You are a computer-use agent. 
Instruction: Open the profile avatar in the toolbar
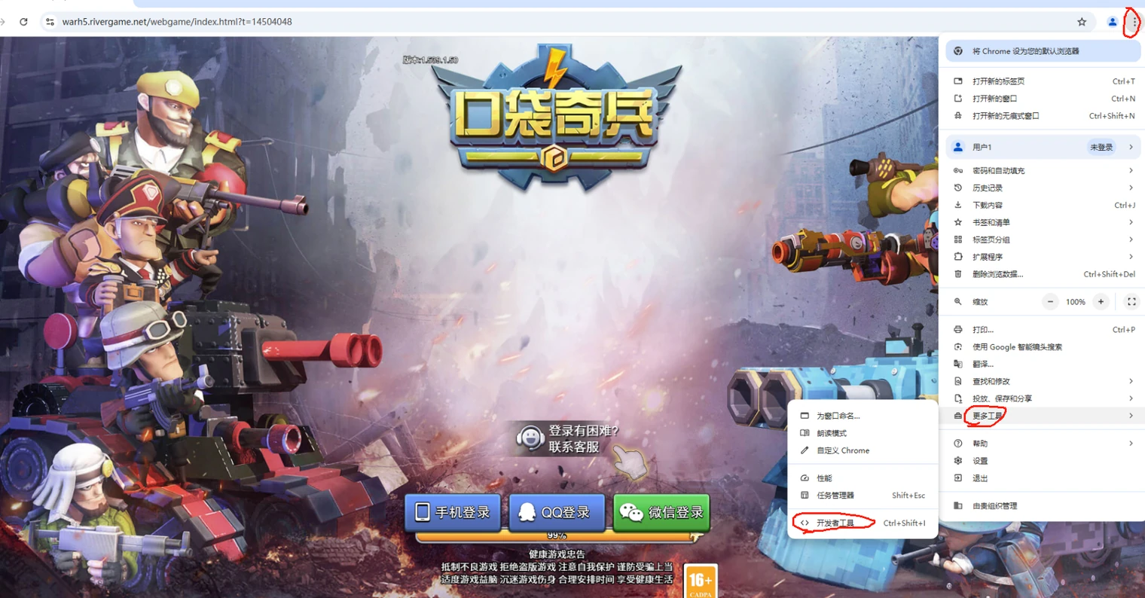(x=1112, y=22)
